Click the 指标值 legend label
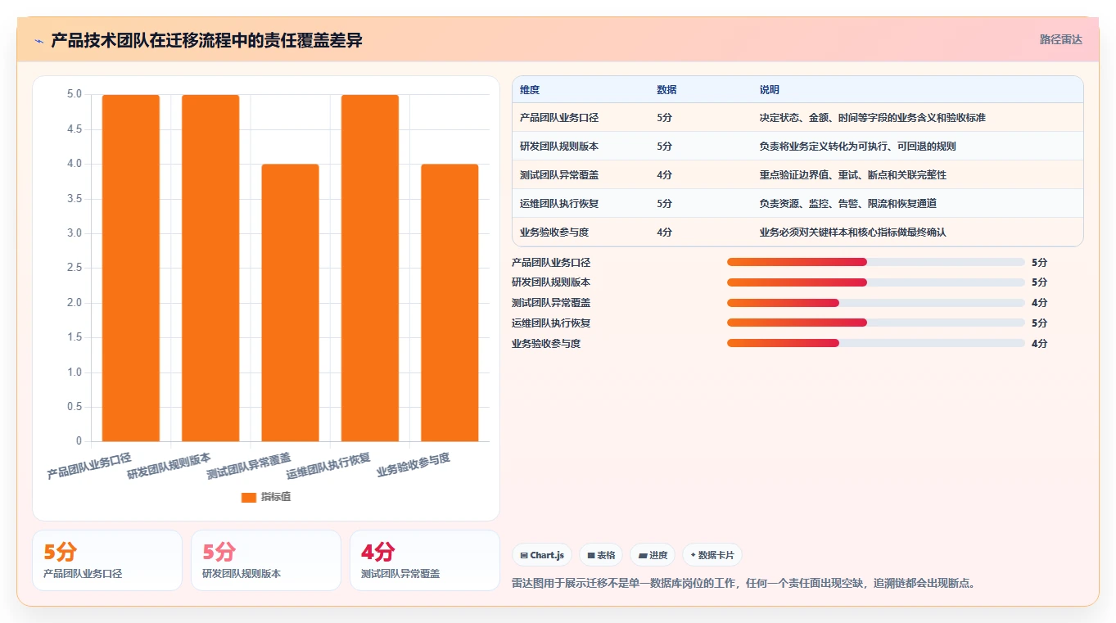Viewport: 1116px width, 623px height. [276, 498]
